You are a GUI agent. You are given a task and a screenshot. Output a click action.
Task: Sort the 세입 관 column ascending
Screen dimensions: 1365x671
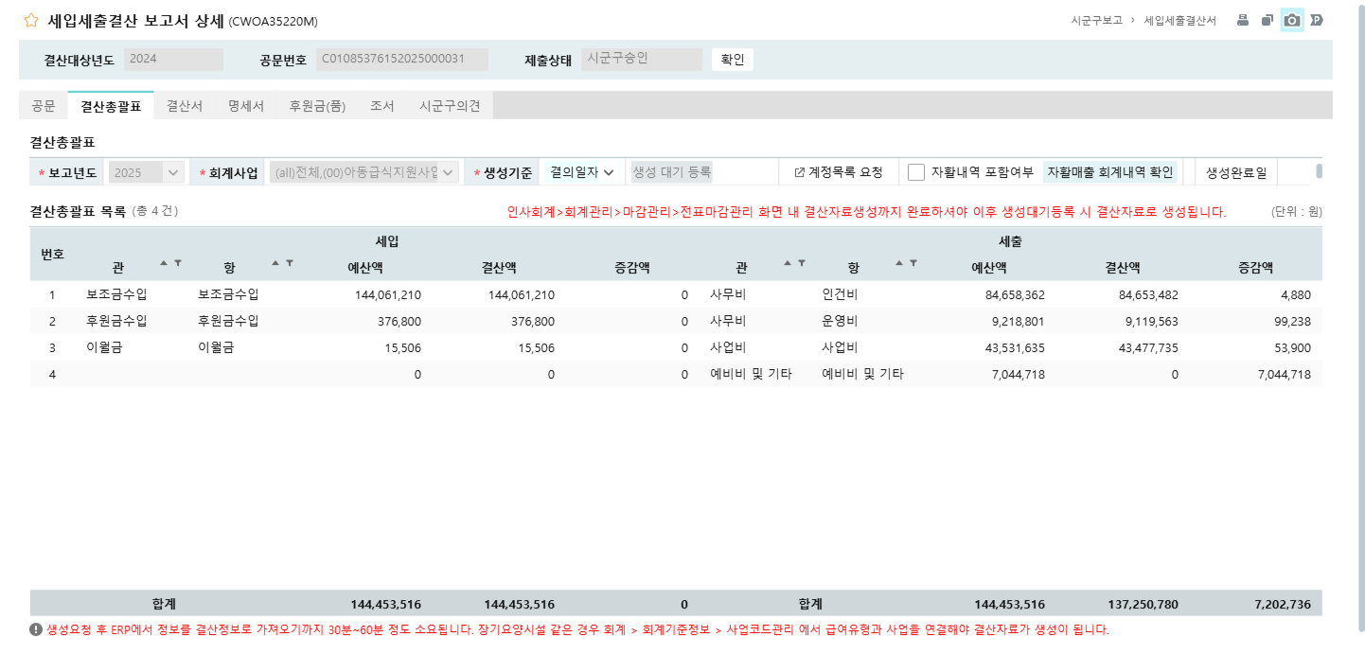tap(164, 263)
